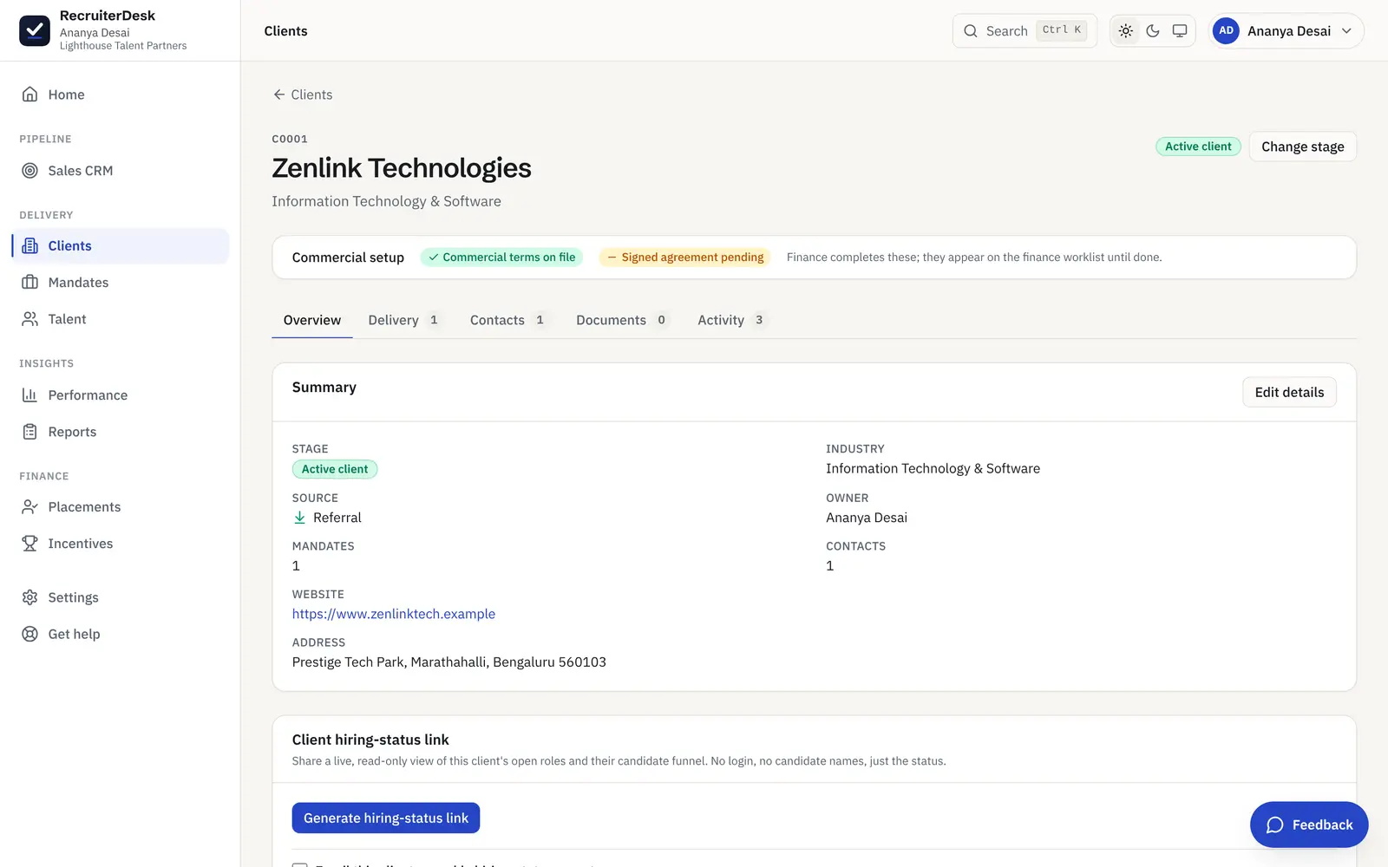Screen dimensions: 1388x867
Task: Expand the Ananya Desai account menu chevron
Action: [x=1346, y=30]
